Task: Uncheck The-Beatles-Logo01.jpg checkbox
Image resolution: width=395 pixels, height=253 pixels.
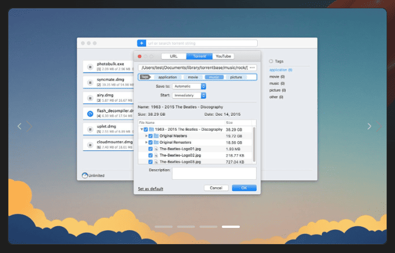Action: pos(150,149)
